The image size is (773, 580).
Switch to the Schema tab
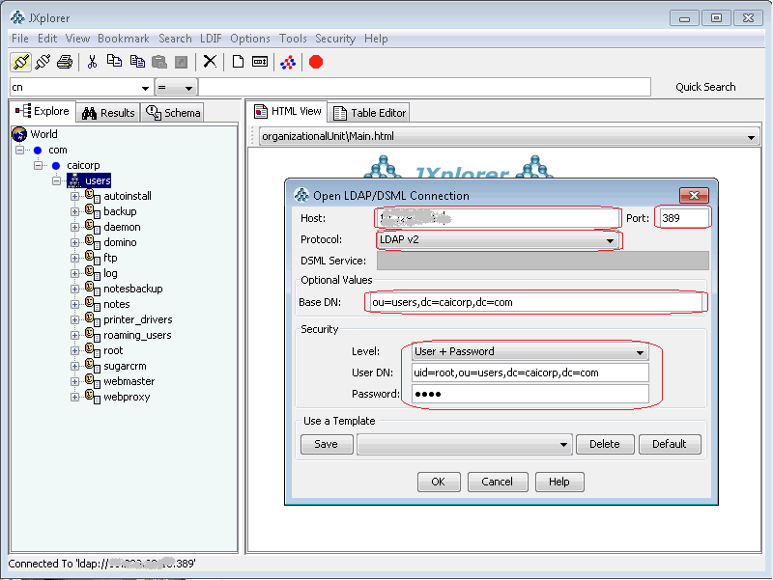coord(173,113)
